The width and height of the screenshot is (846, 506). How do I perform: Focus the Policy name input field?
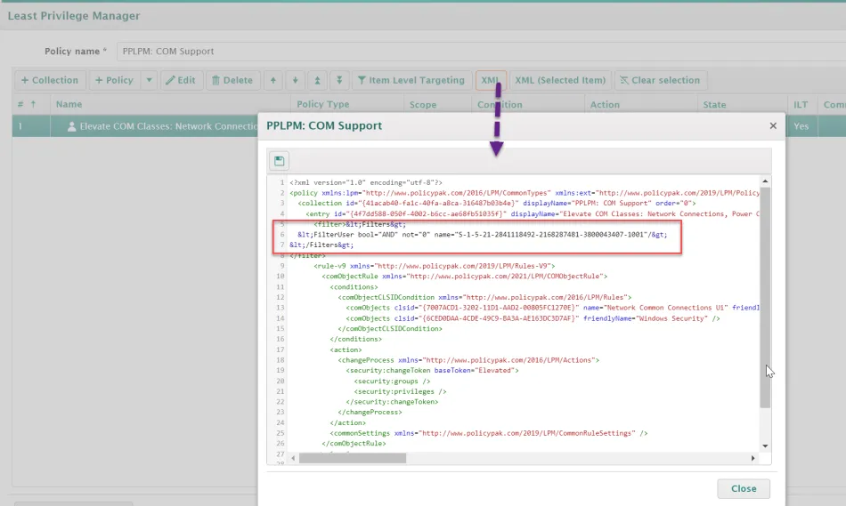[x=480, y=52]
